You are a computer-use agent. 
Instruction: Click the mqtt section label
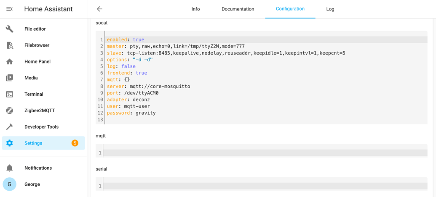(101, 136)
